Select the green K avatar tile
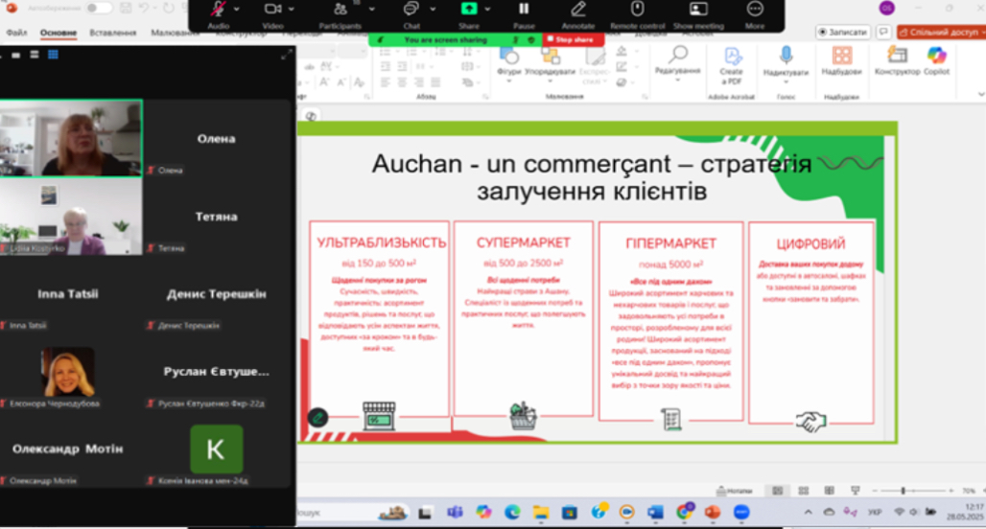Screen dimensions: 986x529 [217, 449]
